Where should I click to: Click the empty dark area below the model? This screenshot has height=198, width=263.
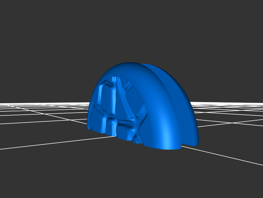click(131, 175)
